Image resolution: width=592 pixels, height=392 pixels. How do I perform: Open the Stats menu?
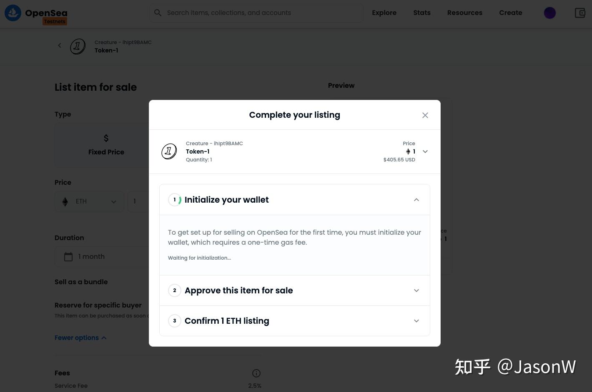[422, 13]
